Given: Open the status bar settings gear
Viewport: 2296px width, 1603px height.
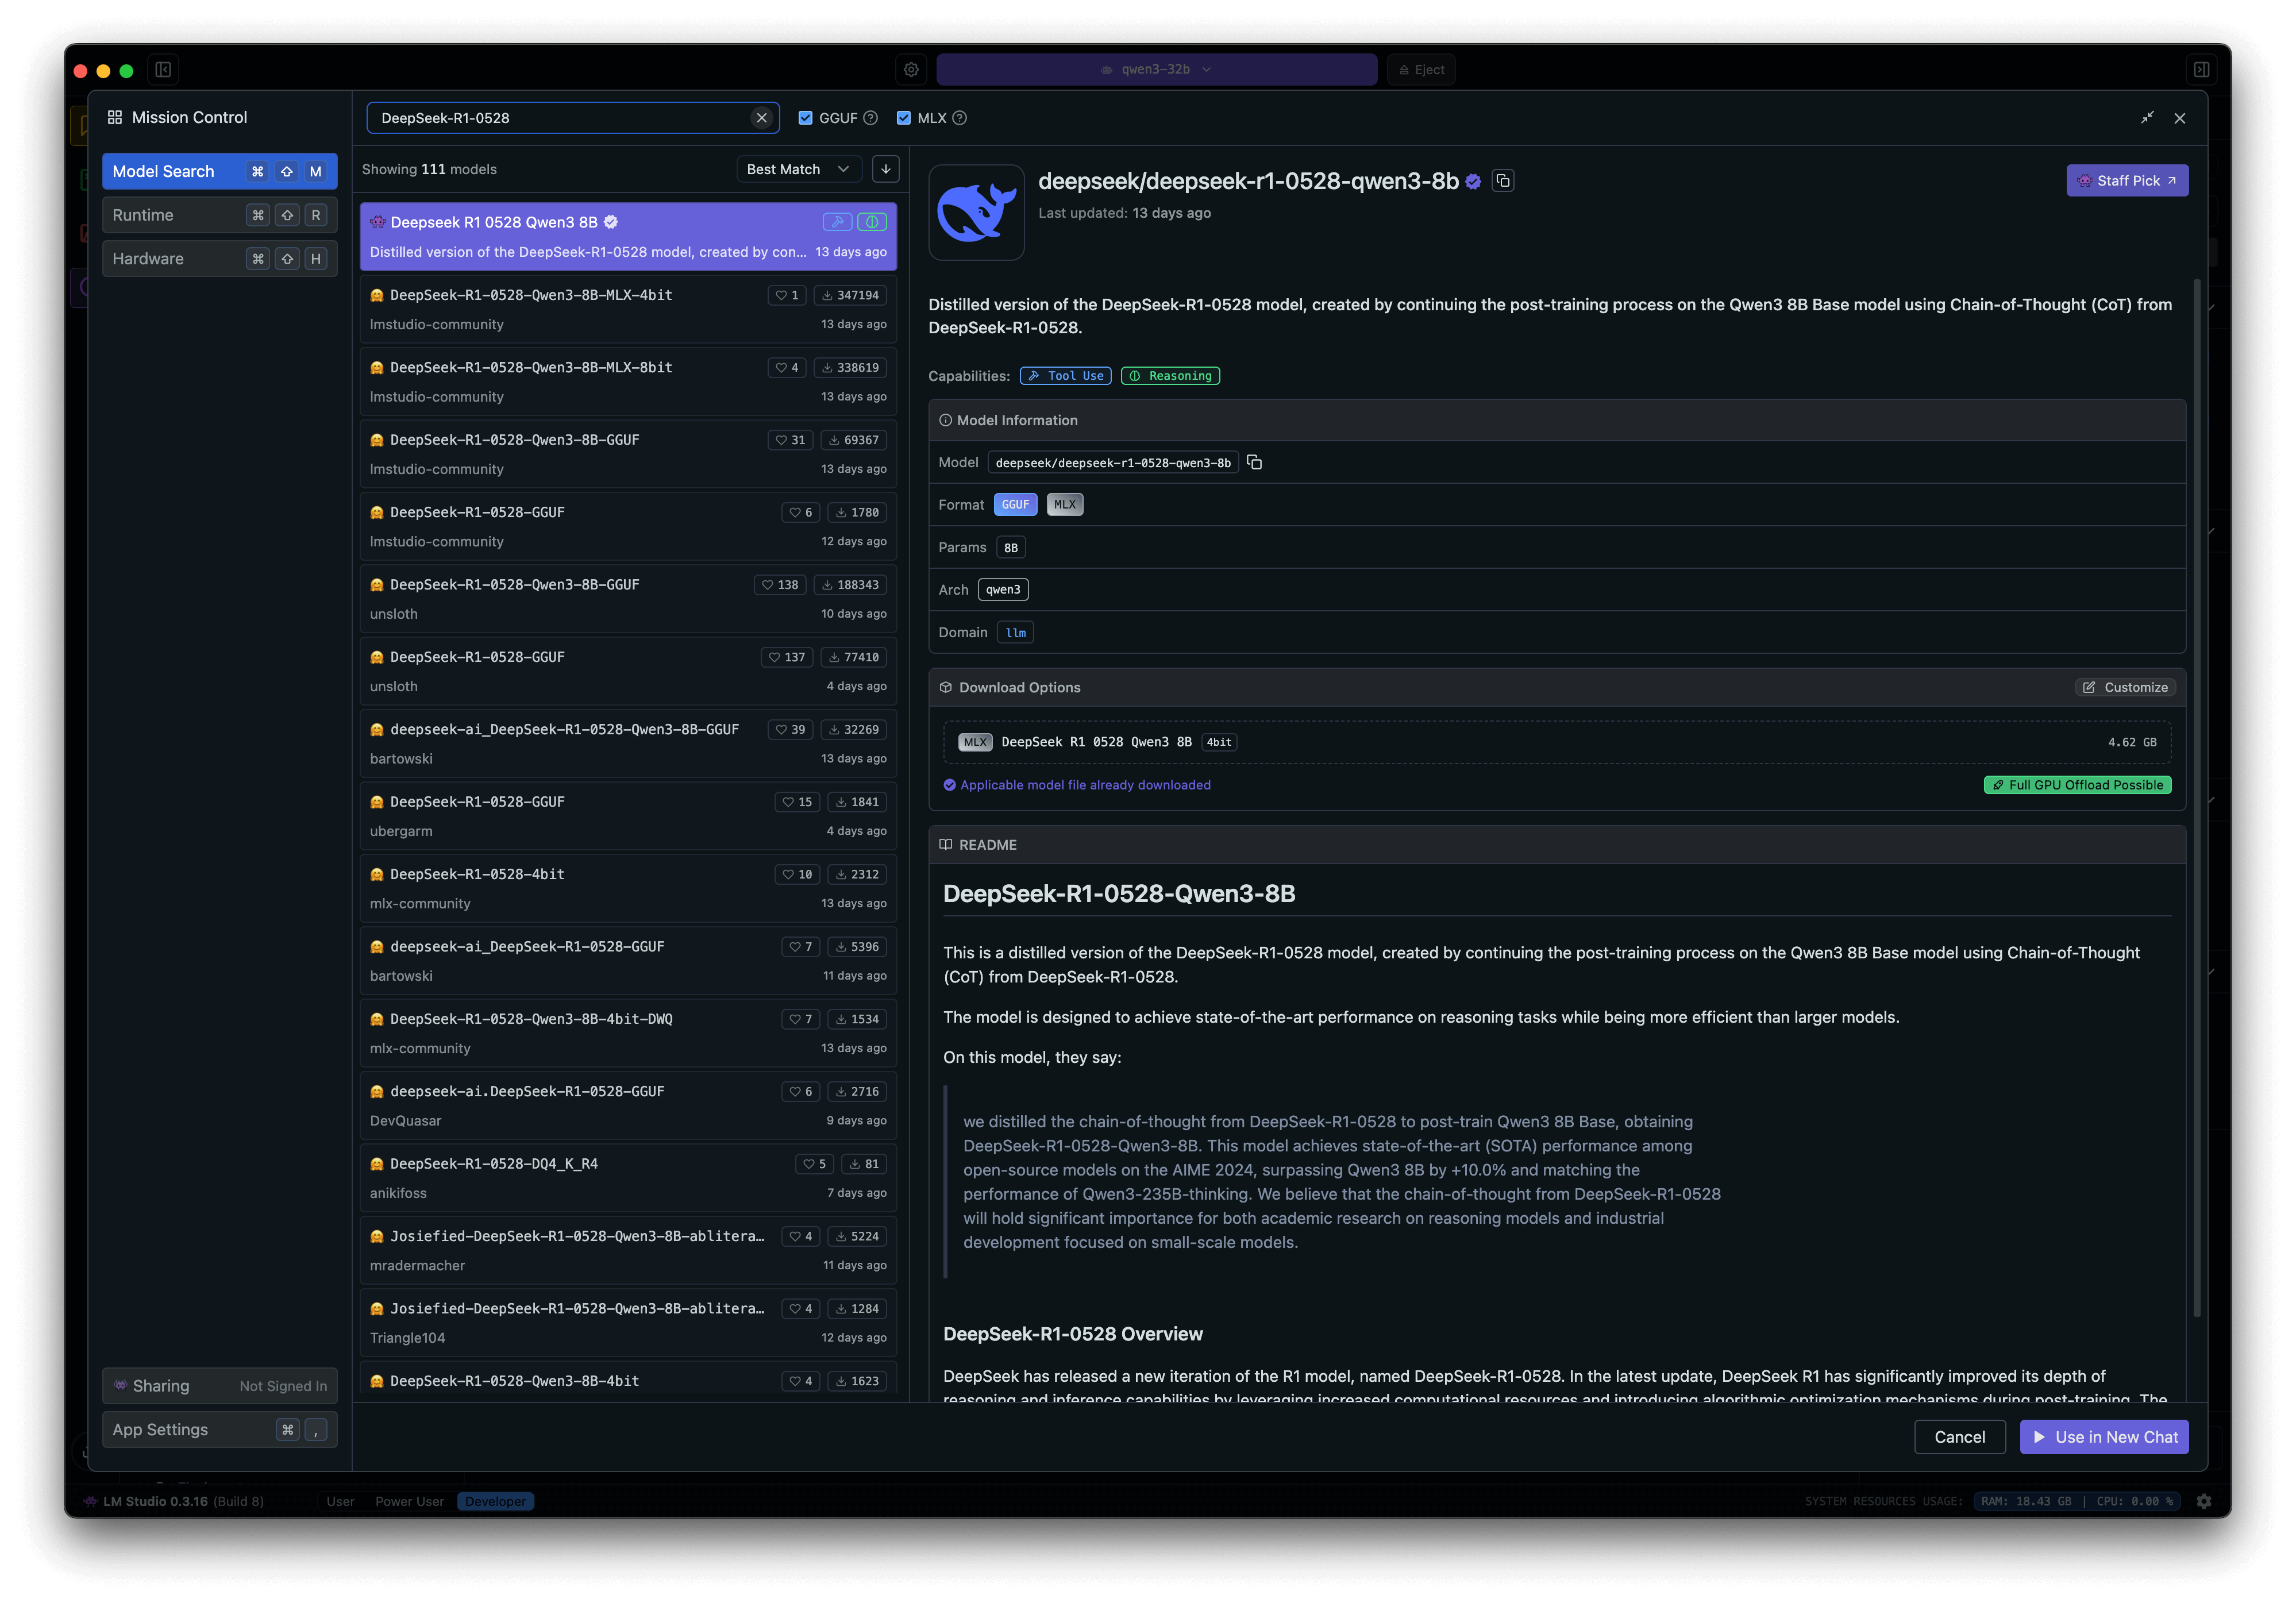Looking at the screenshot, I should click(x=2203, y=1500).
